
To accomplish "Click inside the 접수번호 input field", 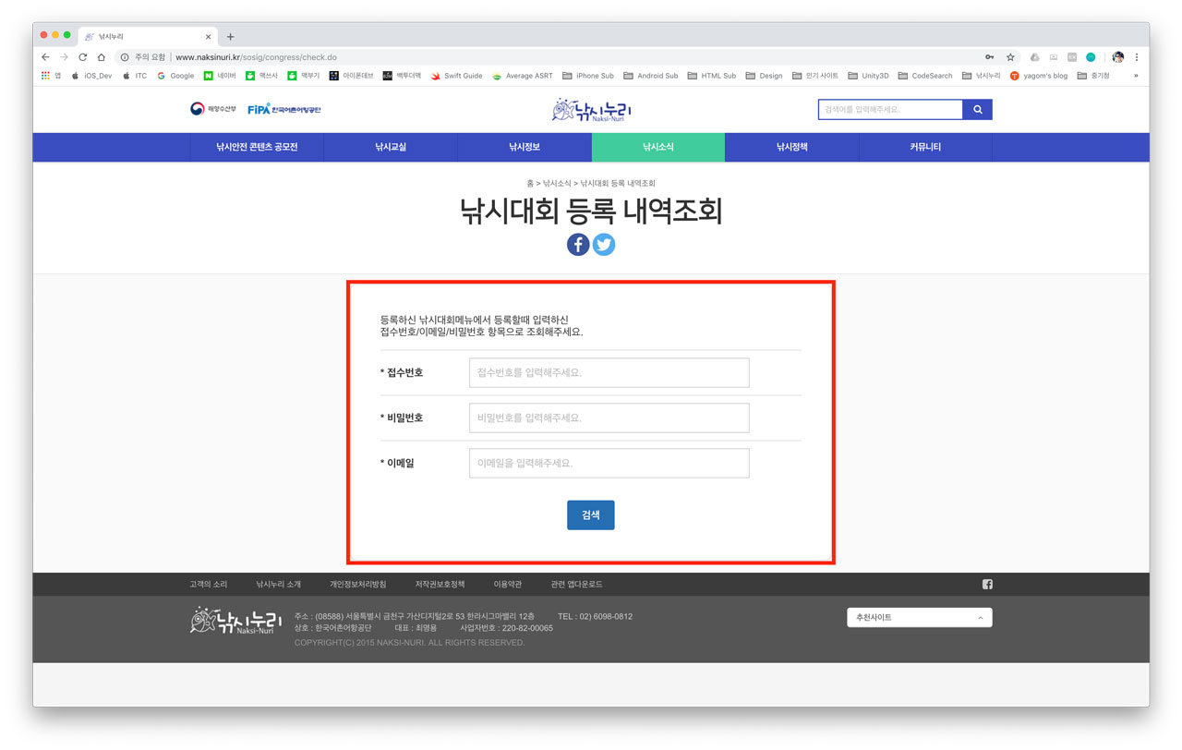I will coord(609,372).
